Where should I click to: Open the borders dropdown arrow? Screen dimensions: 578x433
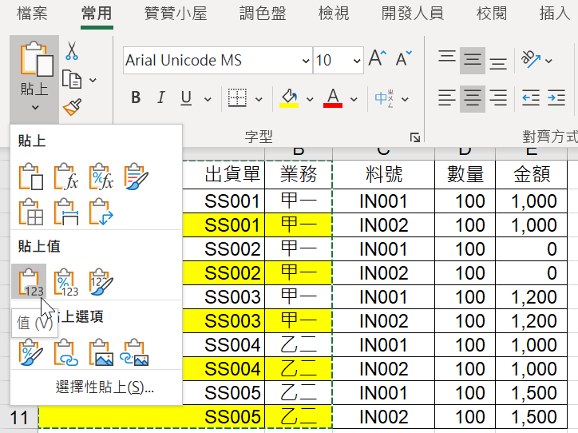259,99
